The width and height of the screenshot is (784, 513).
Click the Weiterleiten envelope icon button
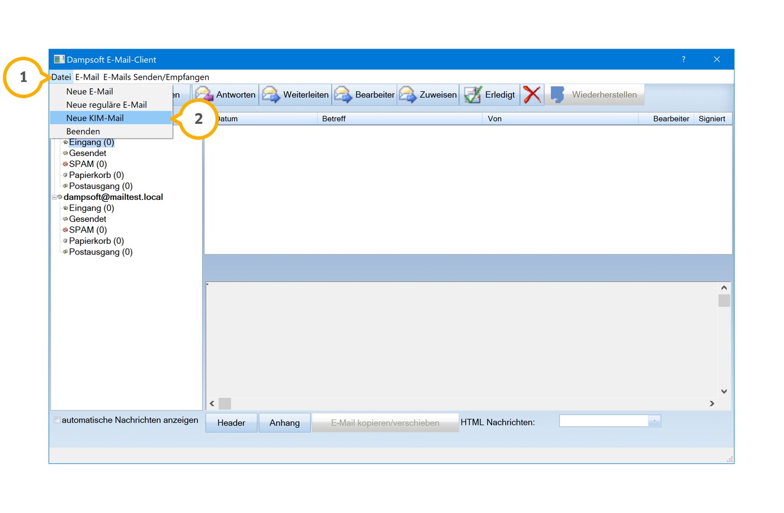click(x=296, y=95)
